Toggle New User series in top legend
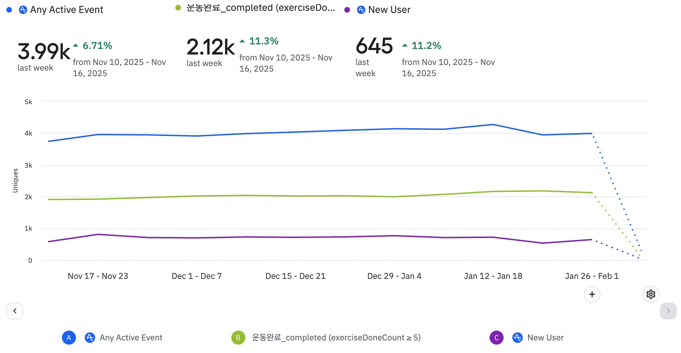Screen dimensions: 681x353 point(389,10)
